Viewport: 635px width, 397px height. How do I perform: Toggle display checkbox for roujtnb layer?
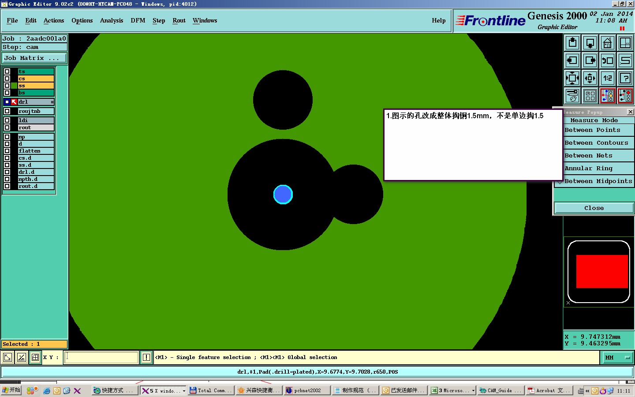click(x=7, y=111)
